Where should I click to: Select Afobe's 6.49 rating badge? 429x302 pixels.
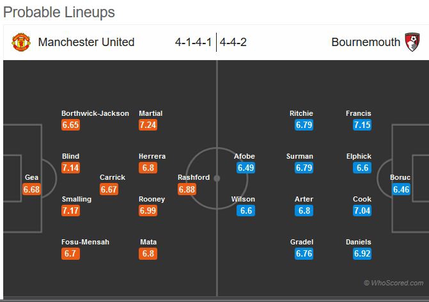point(246,168)
